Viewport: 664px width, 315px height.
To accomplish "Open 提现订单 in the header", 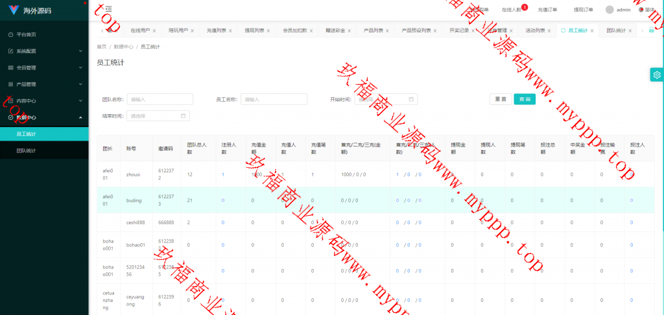I will (x=584, y=10).
